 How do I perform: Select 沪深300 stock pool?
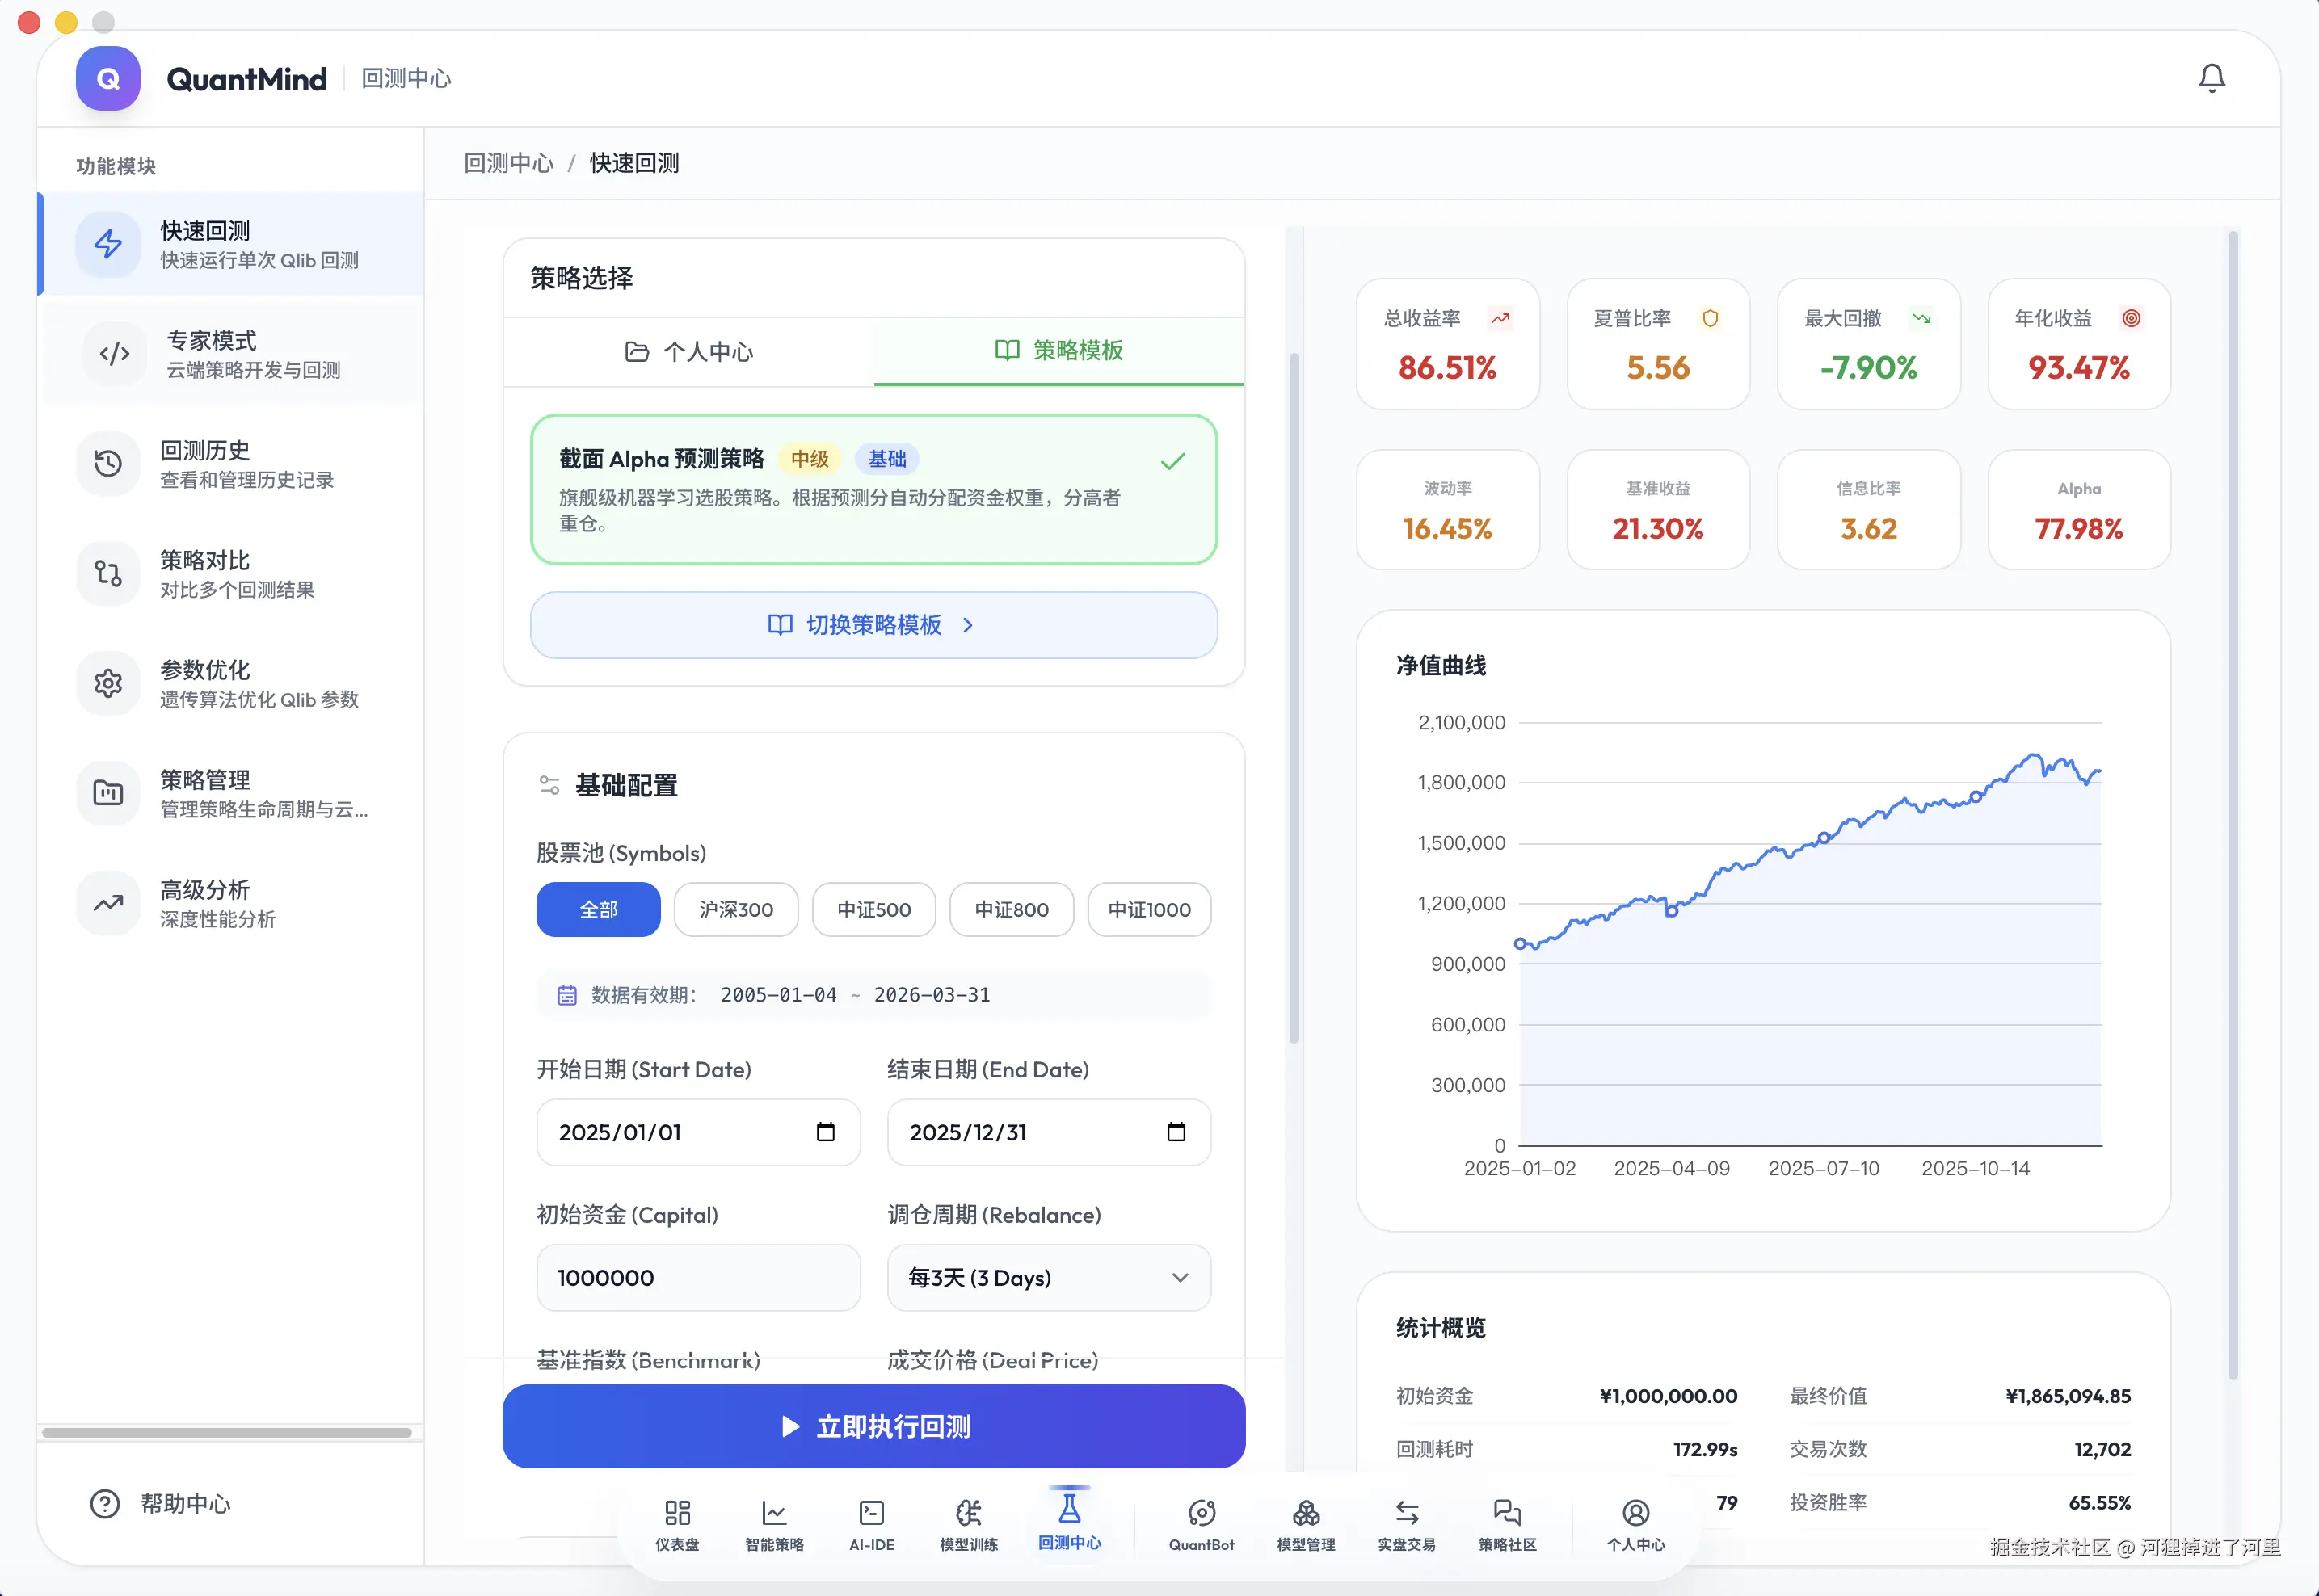(736, 909)
